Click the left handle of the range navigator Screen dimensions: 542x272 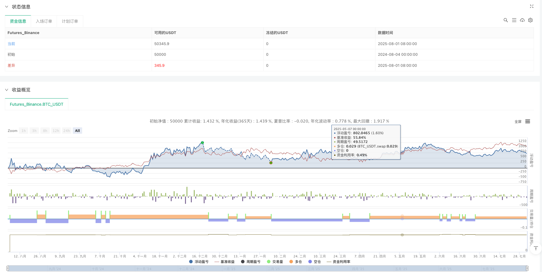pos(8,268)
